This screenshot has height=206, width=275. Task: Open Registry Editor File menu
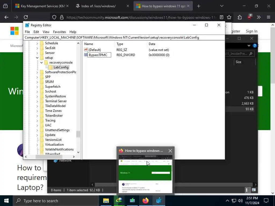(27, 32)
